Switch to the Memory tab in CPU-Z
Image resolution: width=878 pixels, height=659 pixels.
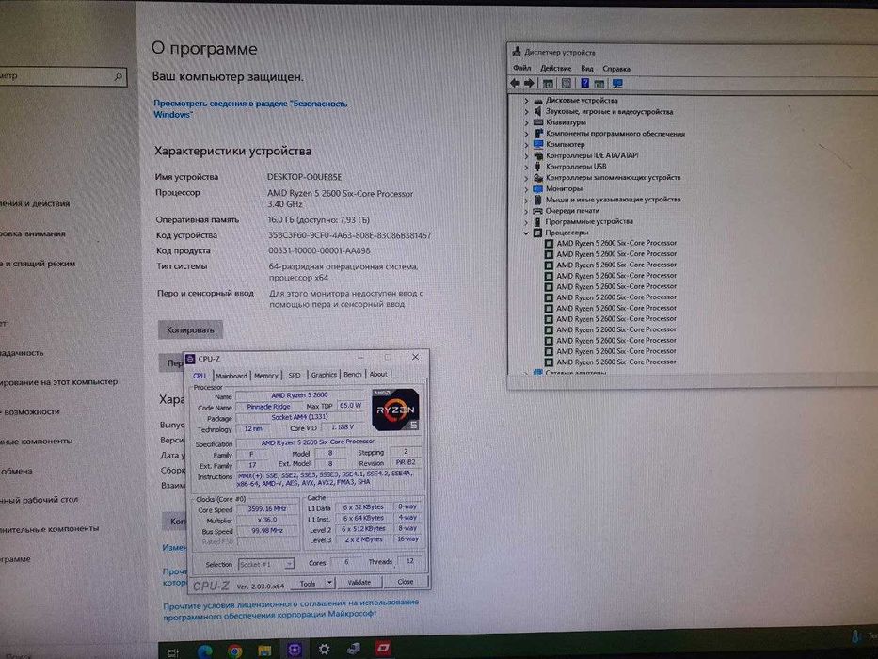click(266, 375)
